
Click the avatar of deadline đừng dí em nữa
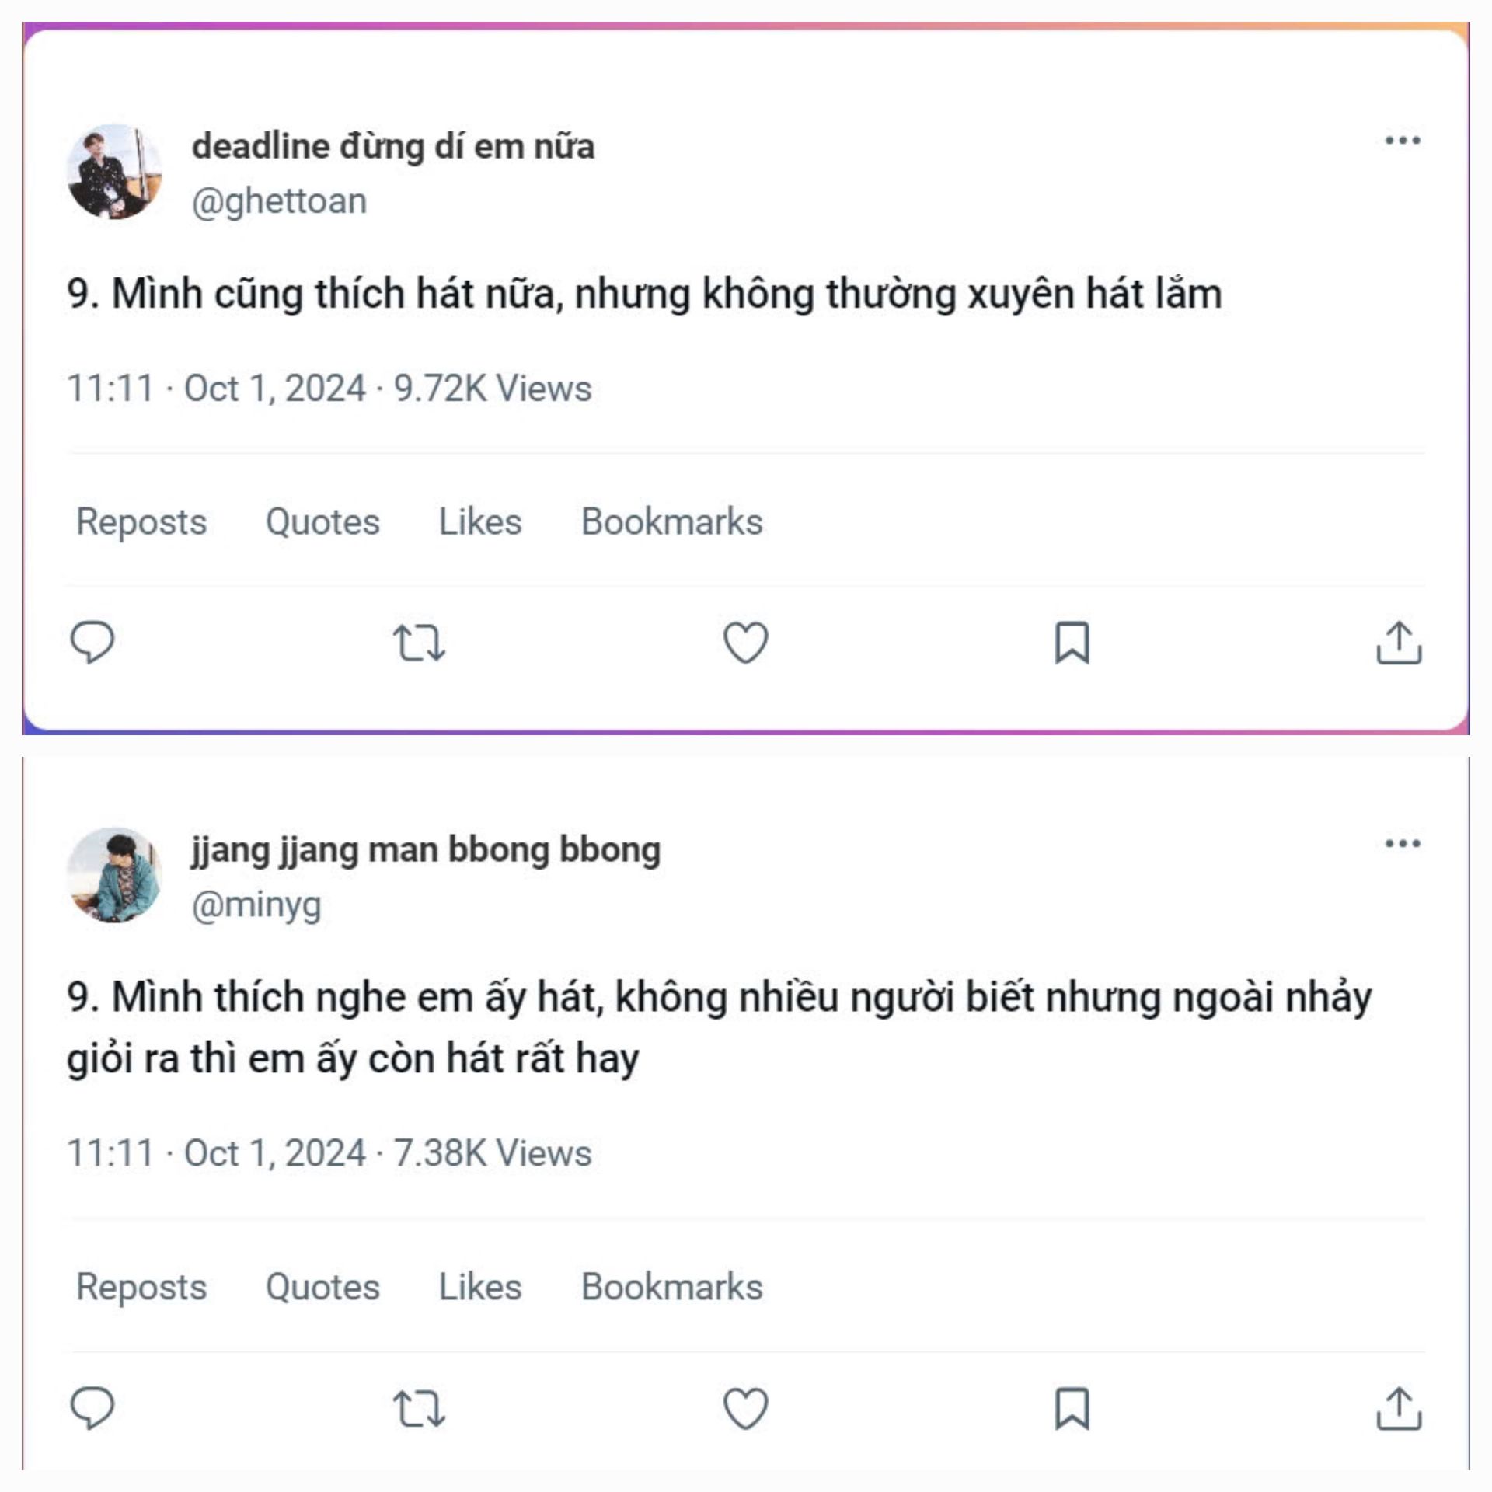point(115,172)
